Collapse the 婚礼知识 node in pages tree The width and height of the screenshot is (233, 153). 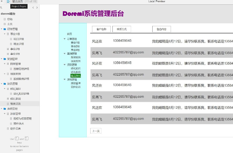coord(5,89)
